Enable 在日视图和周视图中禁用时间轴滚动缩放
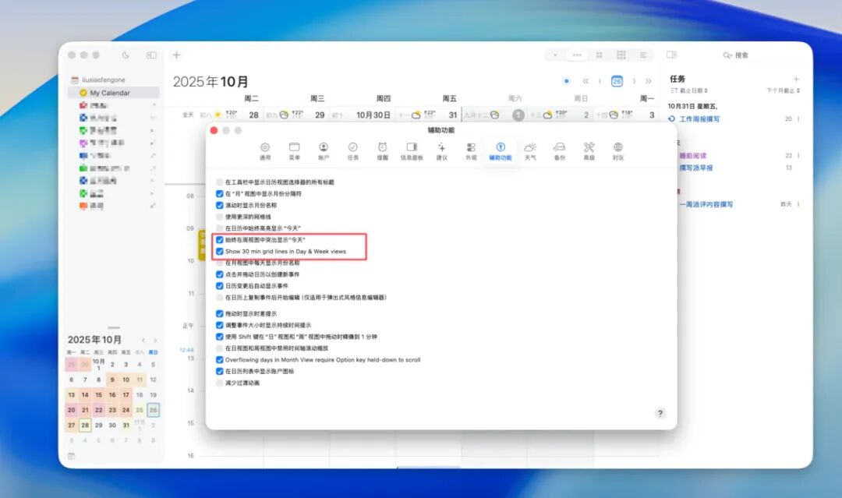Image resolution: width=842 pixels, height=498 pixels. (220, 348)
